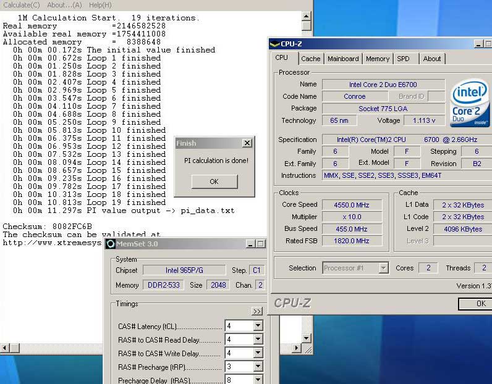
Task: Click the Checksum: 8082FC6B line
Action: click(x=48, y=227)
